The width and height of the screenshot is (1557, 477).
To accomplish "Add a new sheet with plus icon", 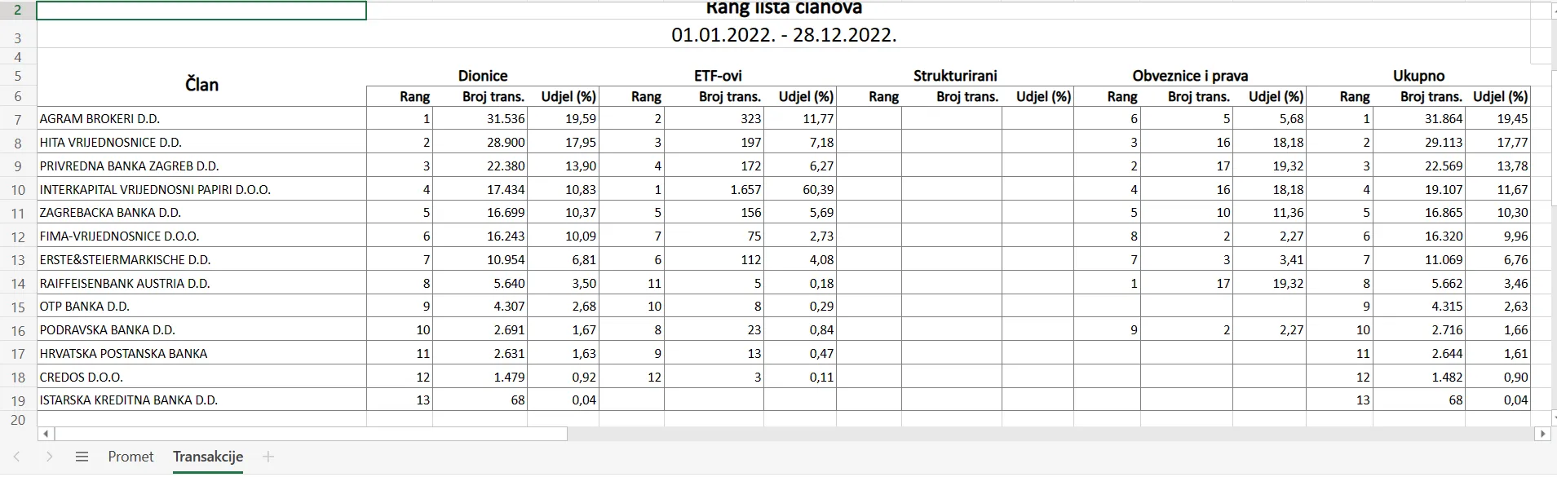I will pos(268,457).
